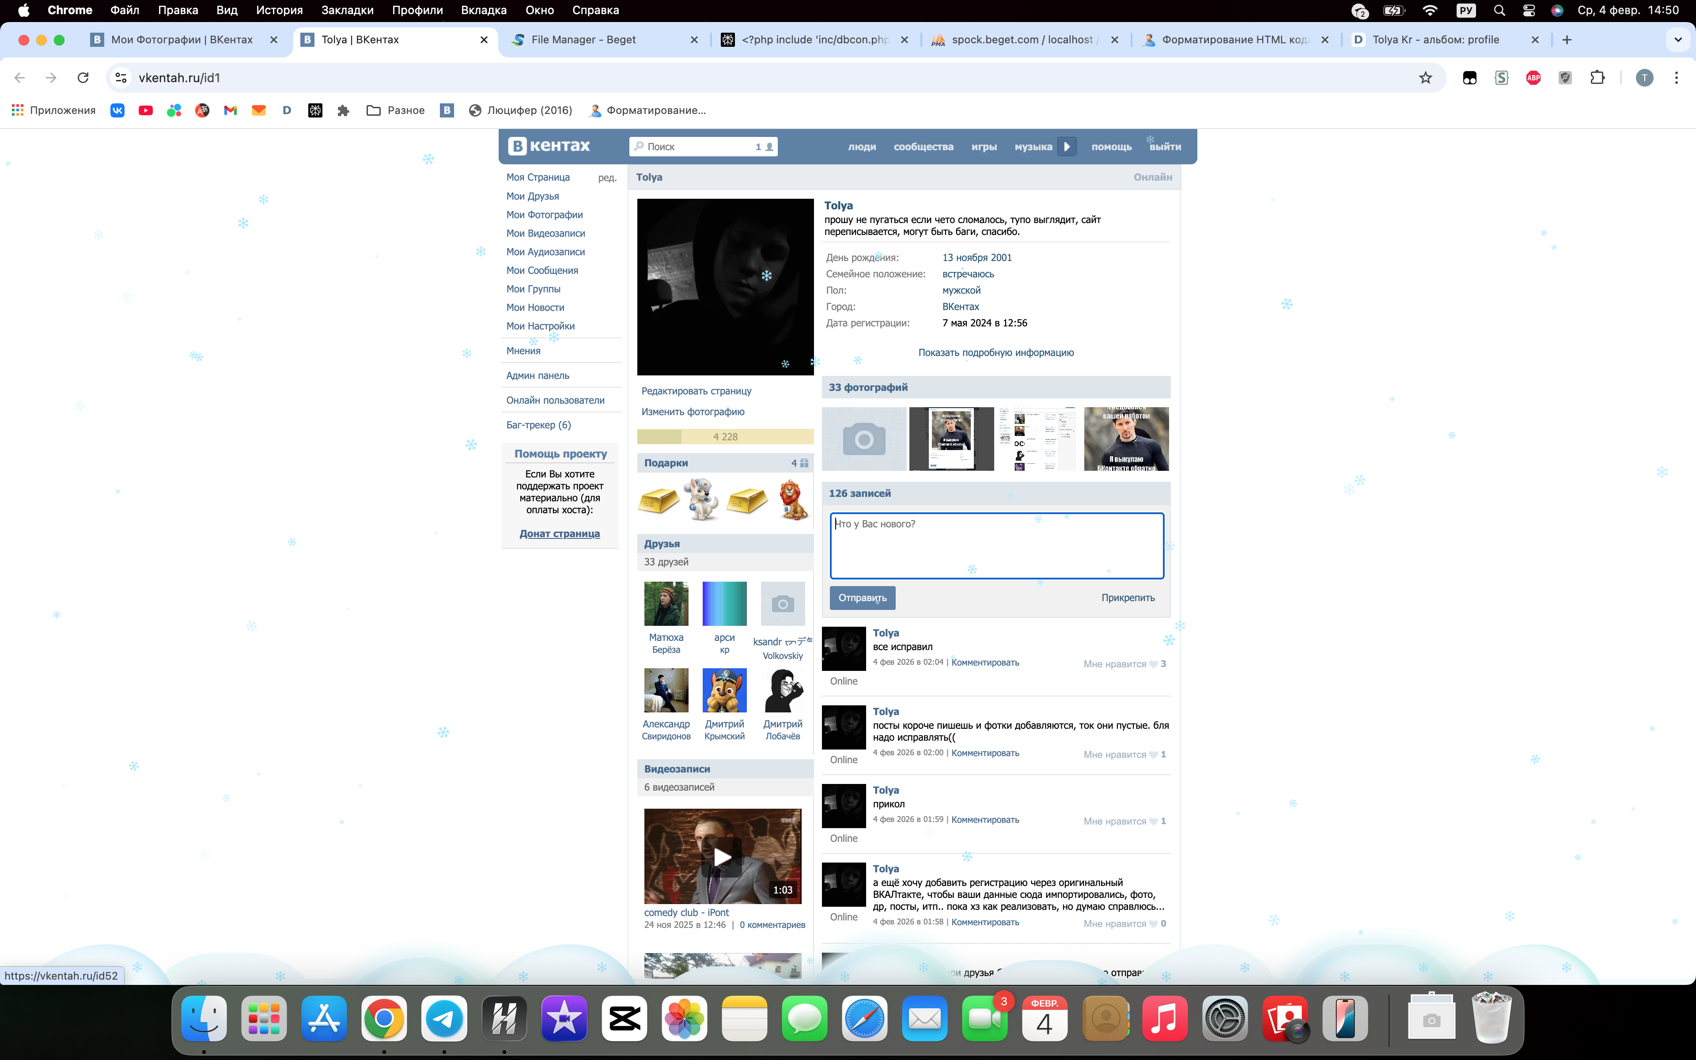Open the Разное bookmarks folder
The width and height of the screenshot is (1696, 1060).
point(396,110)
